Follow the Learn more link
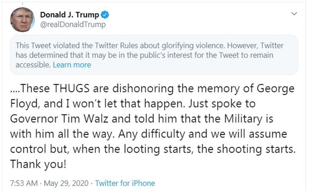The image size is (312, 191). click(x=72, y=65)
